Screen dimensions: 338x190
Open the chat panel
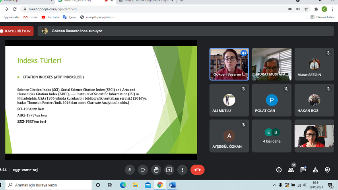303,170
